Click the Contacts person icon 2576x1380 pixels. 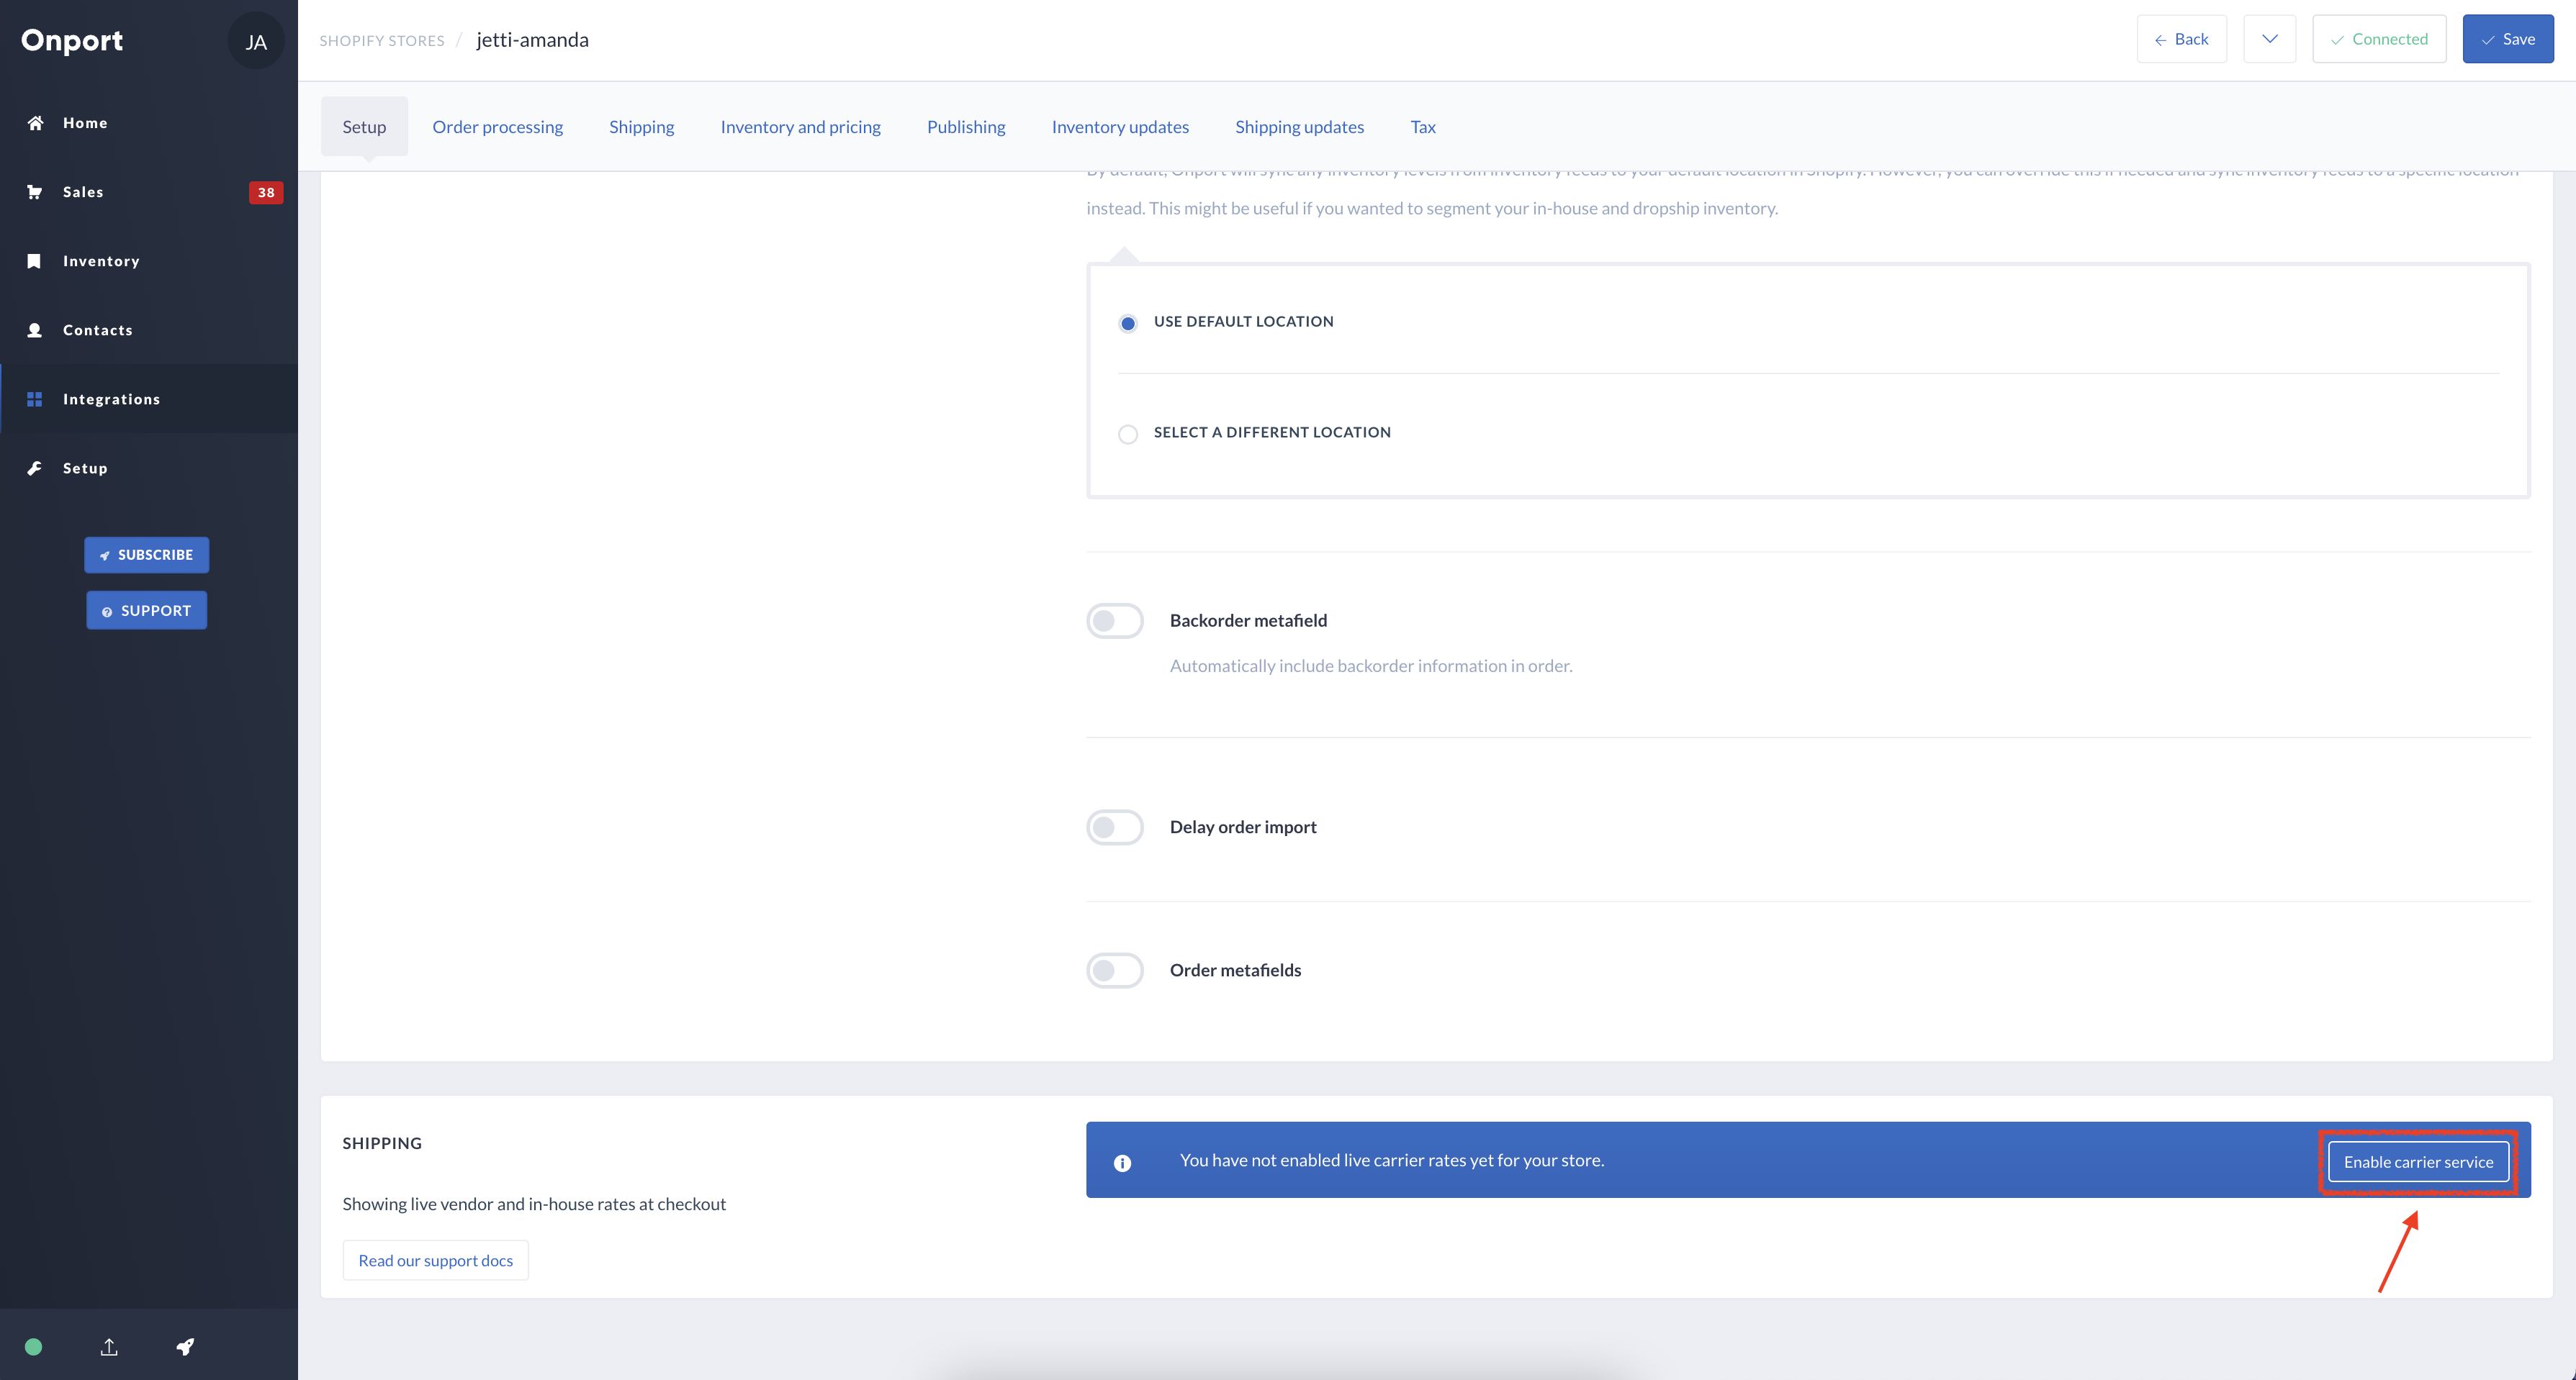[34, 330]
